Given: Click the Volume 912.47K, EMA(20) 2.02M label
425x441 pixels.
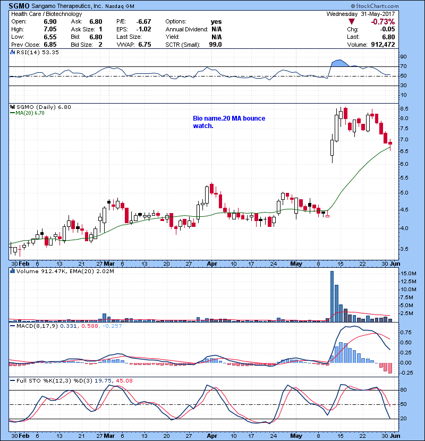Looking at the screenshot, I should point(65,271).
